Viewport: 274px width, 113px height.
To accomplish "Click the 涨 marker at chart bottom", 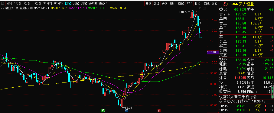I will pos(159,110).
